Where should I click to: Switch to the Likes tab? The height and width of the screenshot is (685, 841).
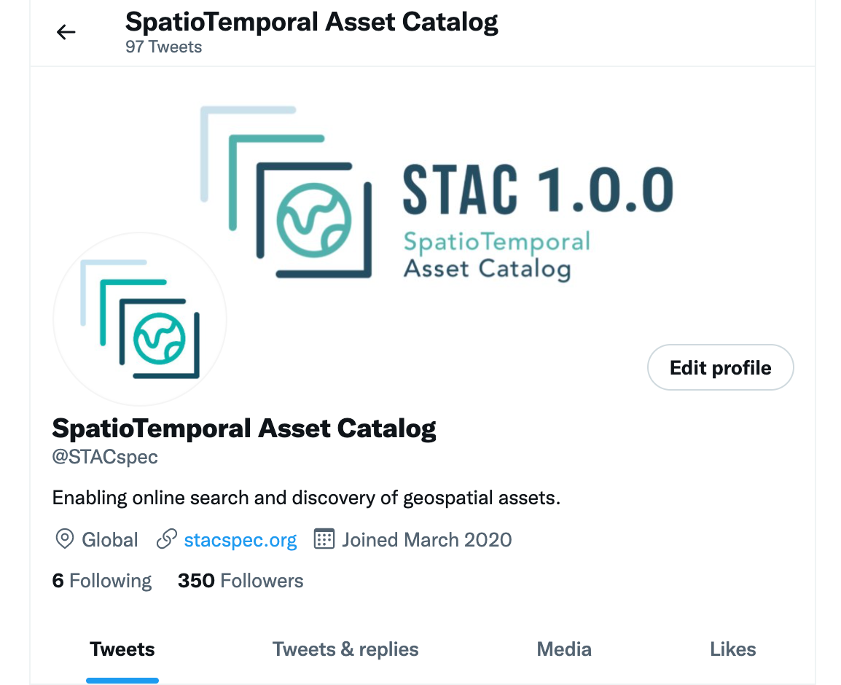[732, 649]
